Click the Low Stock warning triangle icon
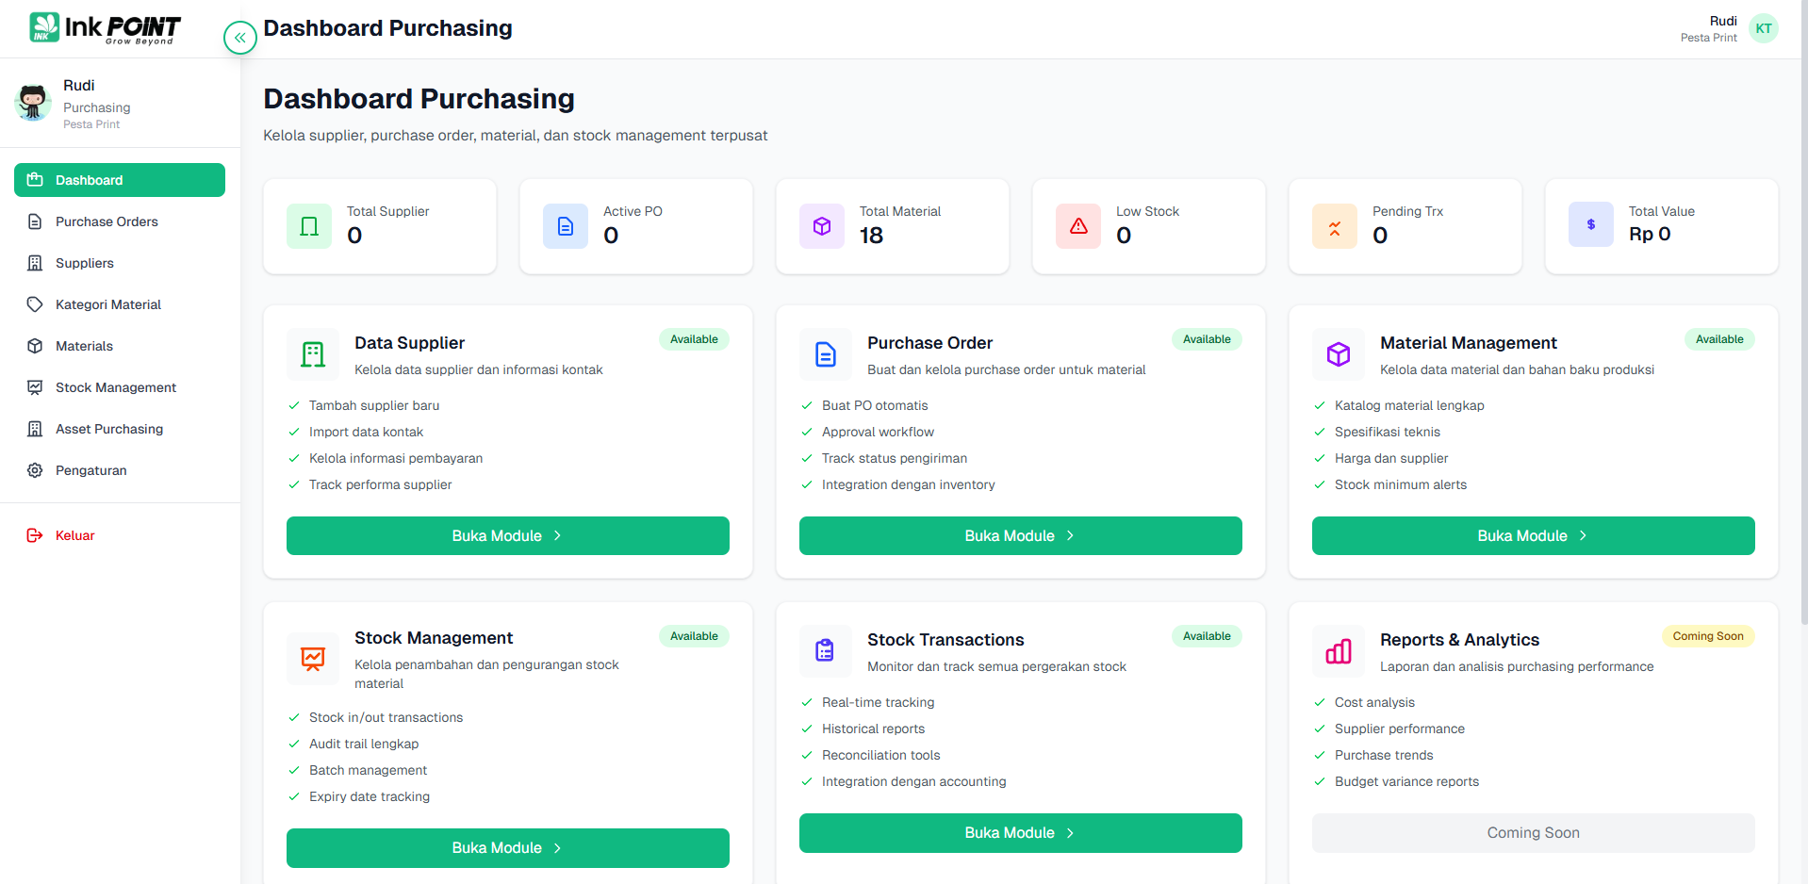This screenshot has height=884, width=1808. [1078, 226]
